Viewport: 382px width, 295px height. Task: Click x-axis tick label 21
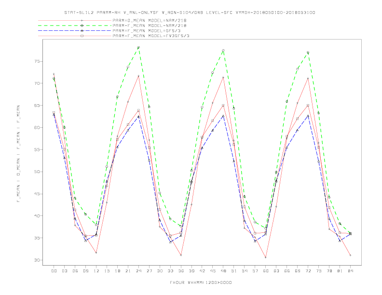[x=128, y=271]
